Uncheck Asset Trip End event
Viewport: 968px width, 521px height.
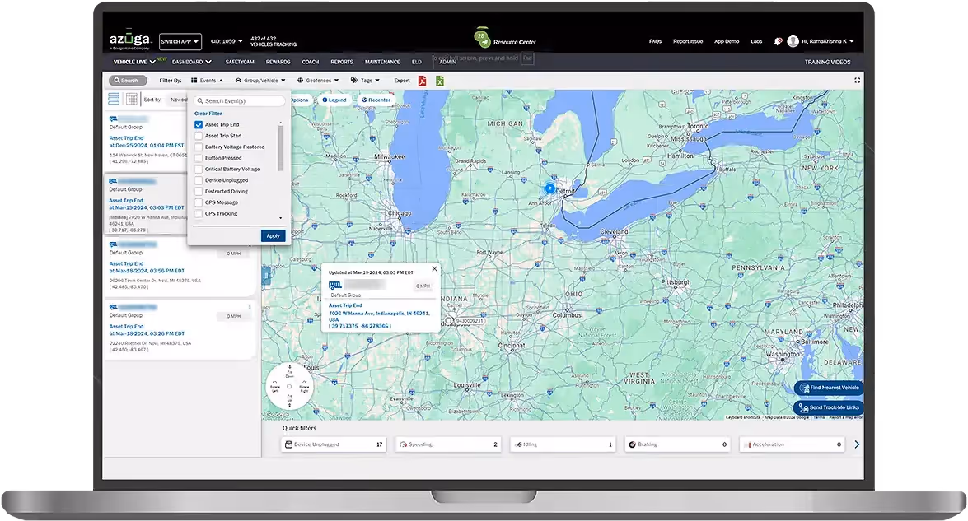pyautogui.click(x=199, y=124)
